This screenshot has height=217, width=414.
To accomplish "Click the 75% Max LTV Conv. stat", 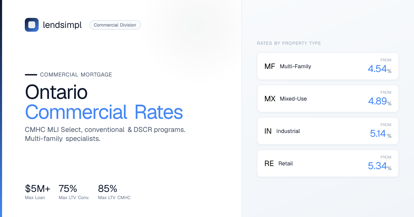I will tap(74, 192).
